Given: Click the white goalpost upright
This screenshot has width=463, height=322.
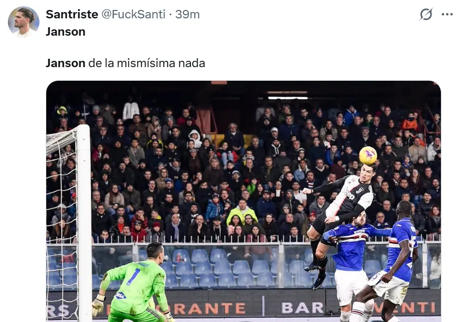Looking at the screenshot, I should click(84, 223).
